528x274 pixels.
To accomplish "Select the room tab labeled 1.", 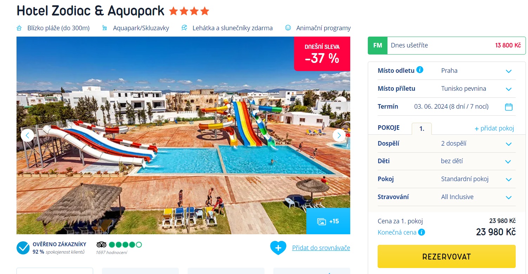I will tap(422, 129).
